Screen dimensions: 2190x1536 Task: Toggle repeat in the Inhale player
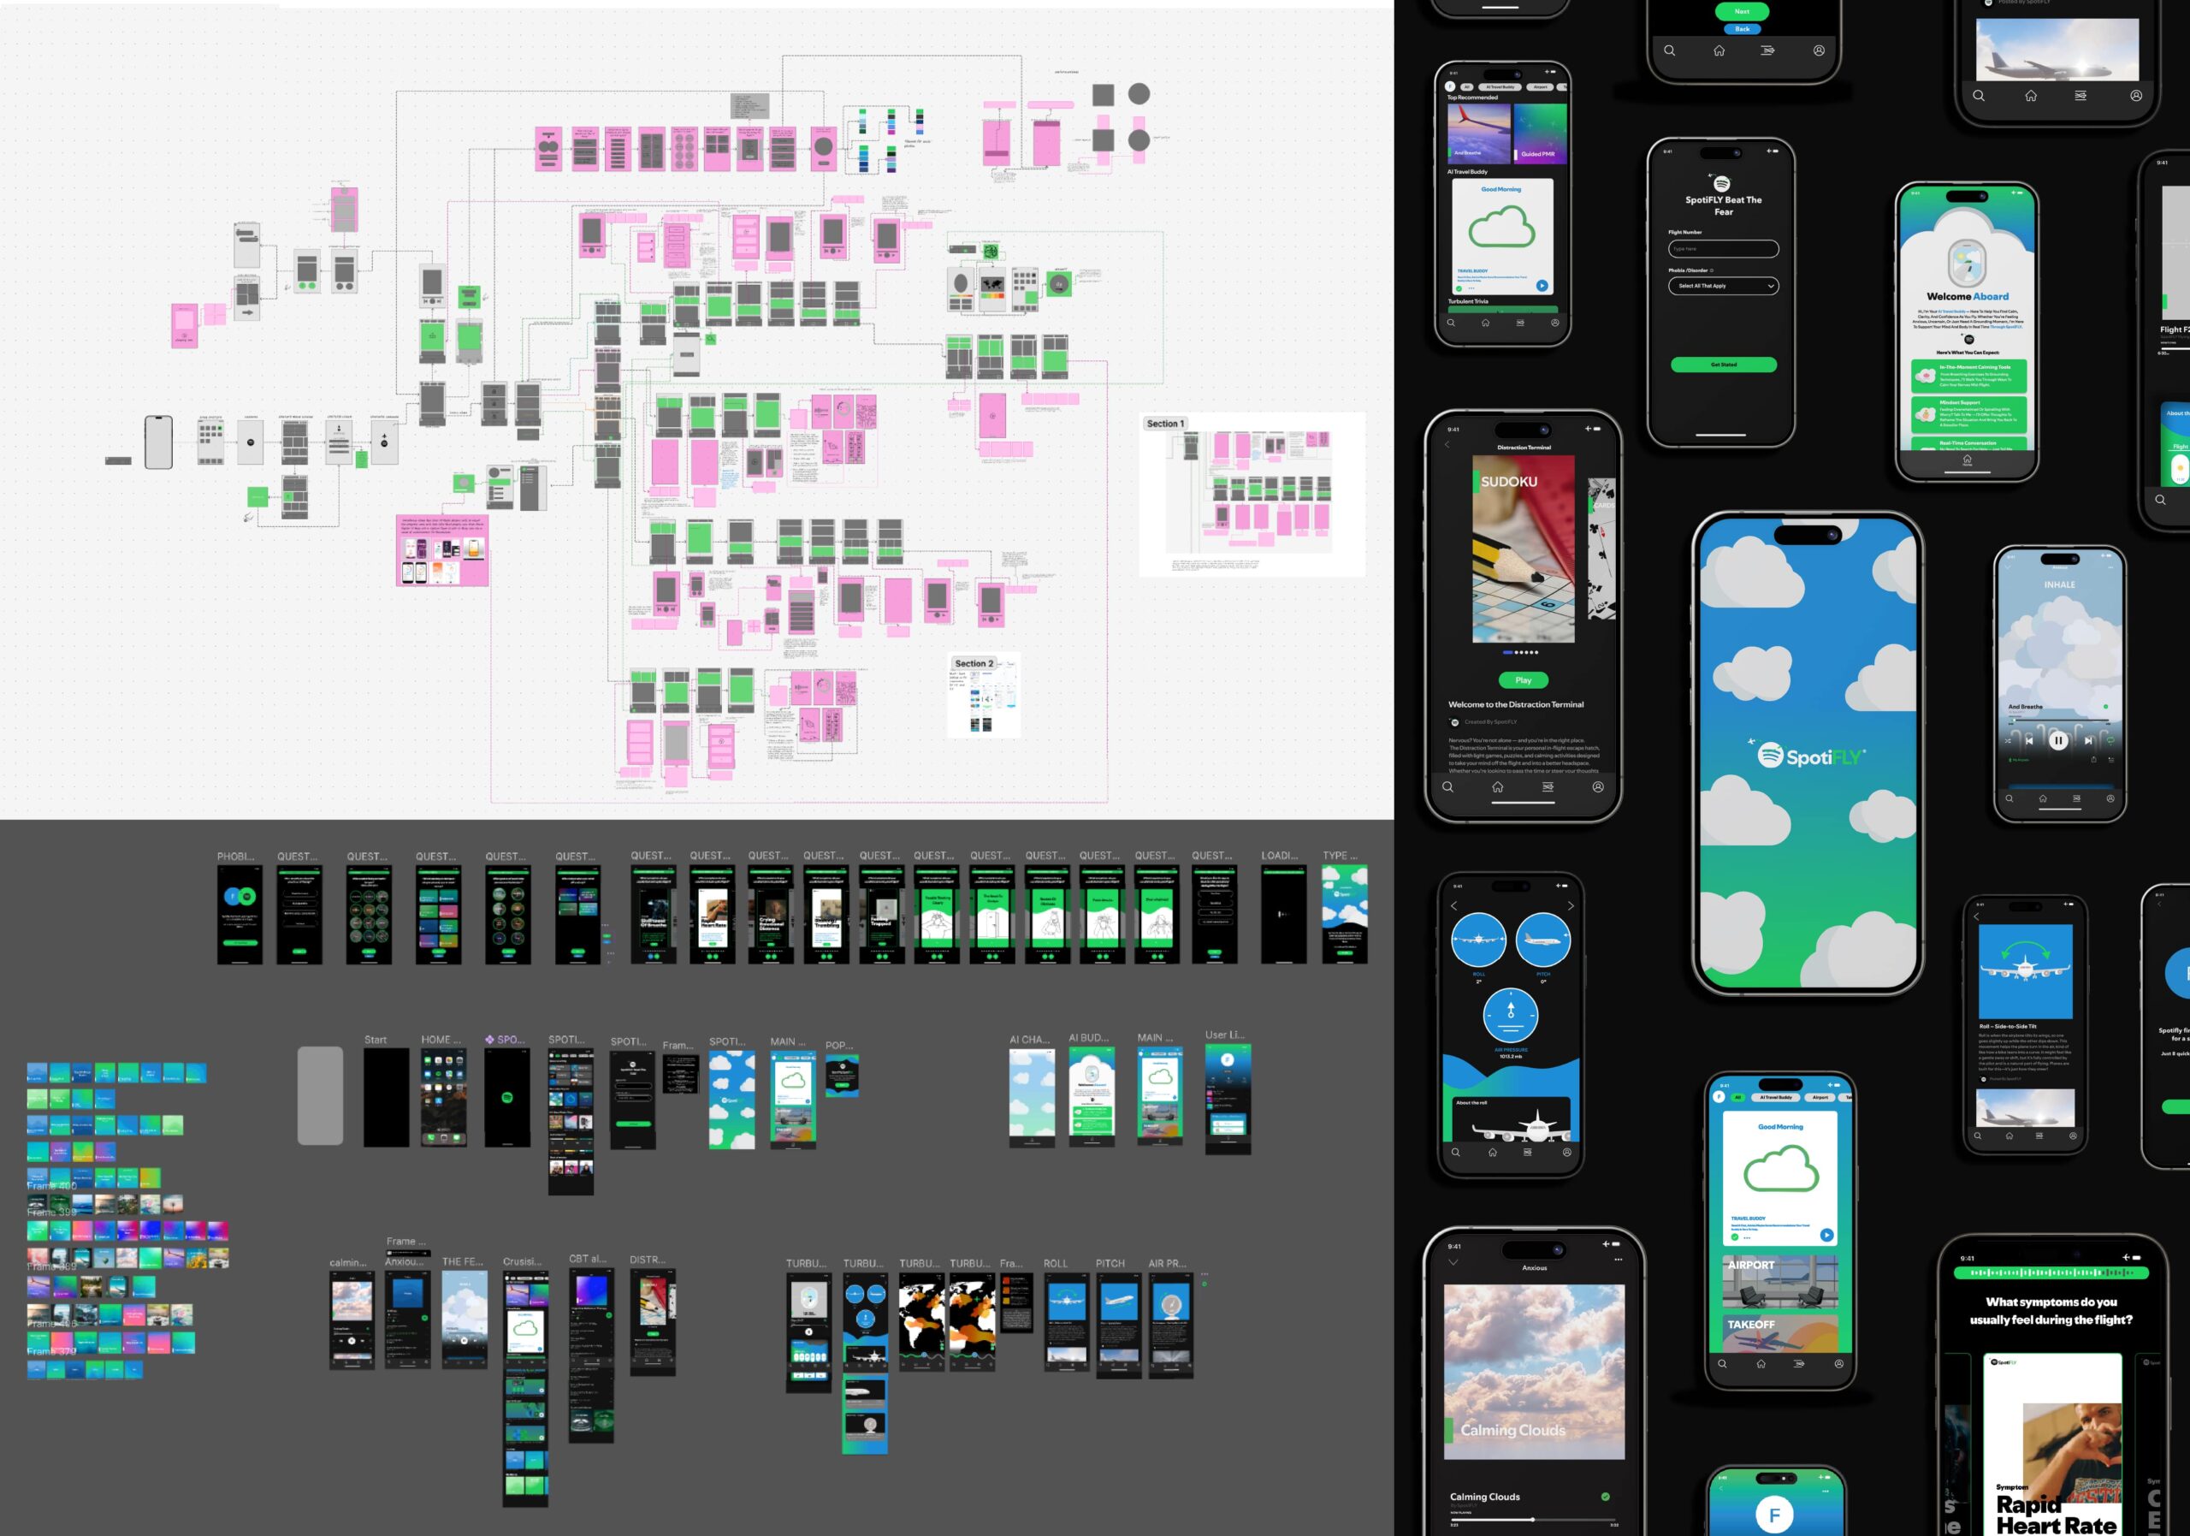point(2110,740)
